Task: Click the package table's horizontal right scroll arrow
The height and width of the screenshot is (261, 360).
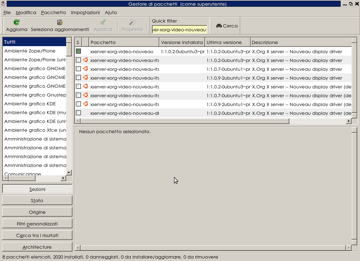Action: pyautogui.click(x=349, y=121)
